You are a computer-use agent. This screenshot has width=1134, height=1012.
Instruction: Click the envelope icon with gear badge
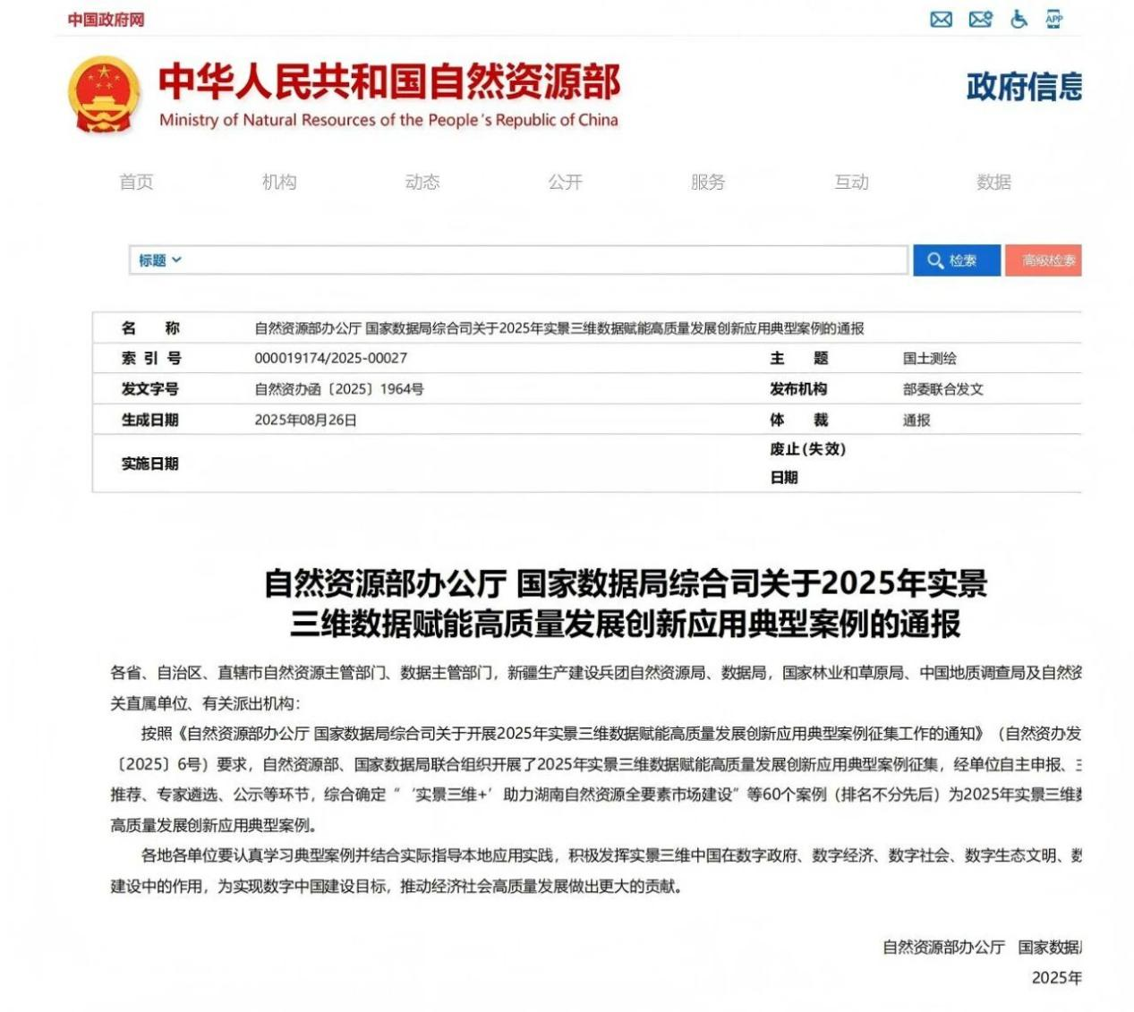980,19
